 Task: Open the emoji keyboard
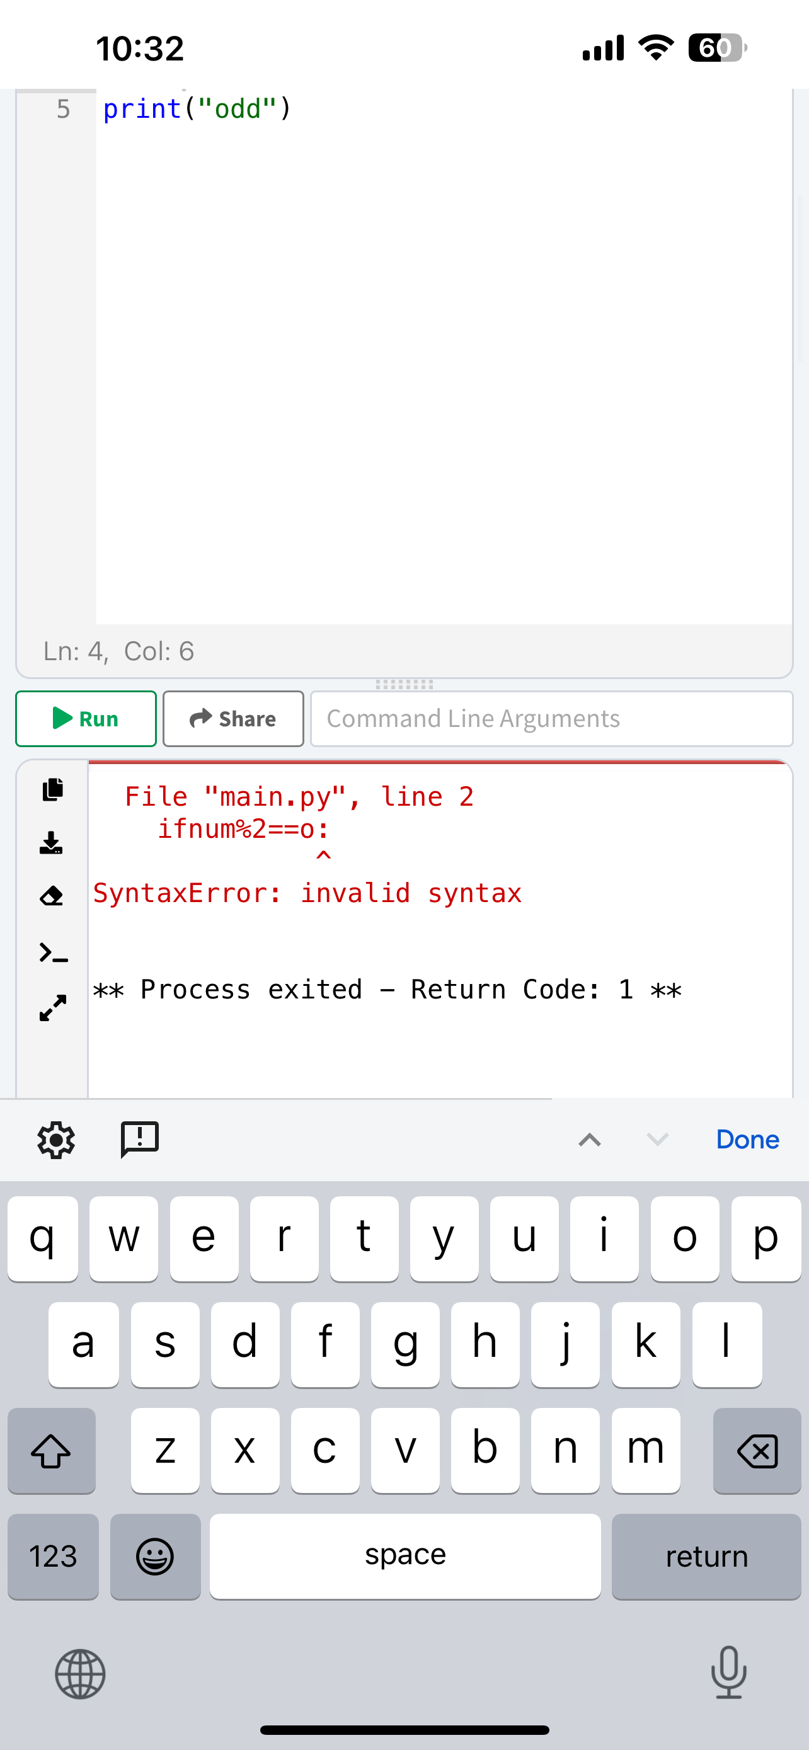tap(156, 1556)
